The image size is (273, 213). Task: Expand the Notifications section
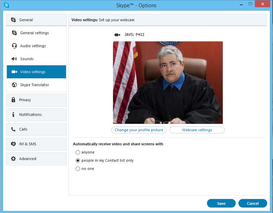[x=36, y=115]
